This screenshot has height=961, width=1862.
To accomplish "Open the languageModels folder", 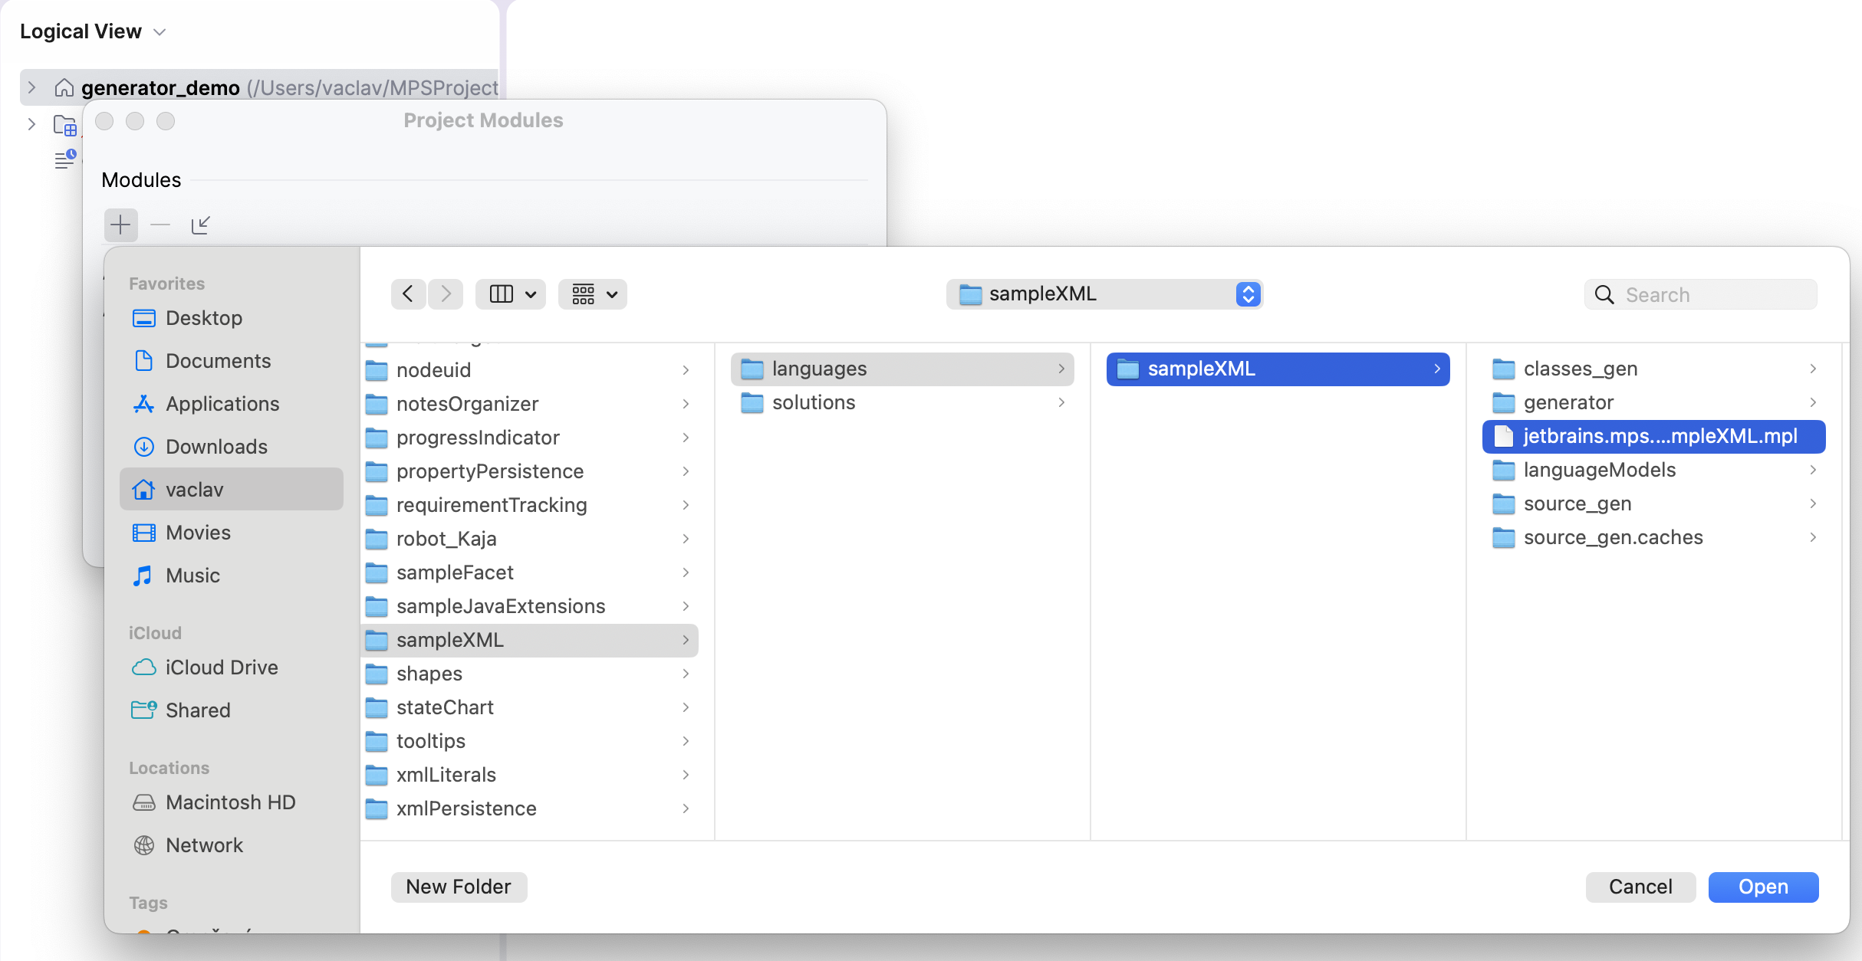I will (x=1599, y=471).
